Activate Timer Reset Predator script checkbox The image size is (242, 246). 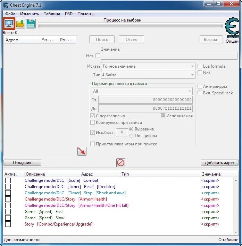[8, 187]
